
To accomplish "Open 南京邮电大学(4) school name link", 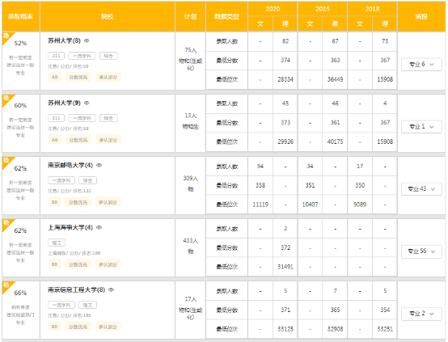I will point(70,165).
